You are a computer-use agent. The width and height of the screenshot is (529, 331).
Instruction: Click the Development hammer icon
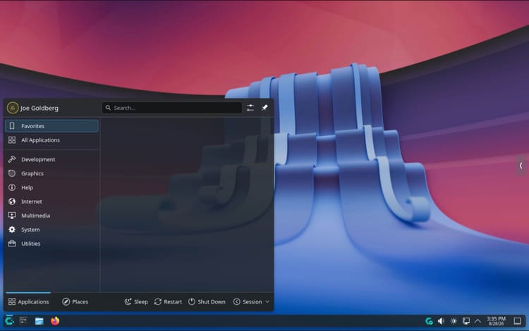tap(12, 159)
